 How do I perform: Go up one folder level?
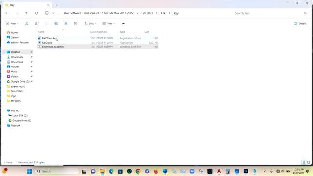click(26, 13)
